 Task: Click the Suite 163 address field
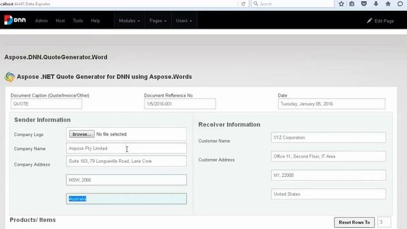127,161
